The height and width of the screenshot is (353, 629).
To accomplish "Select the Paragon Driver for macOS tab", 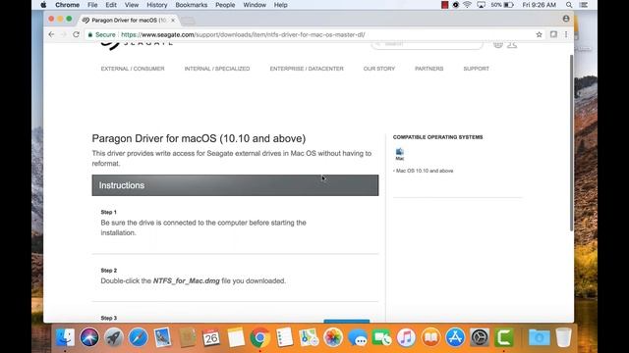I will click(x=129, y=20).
